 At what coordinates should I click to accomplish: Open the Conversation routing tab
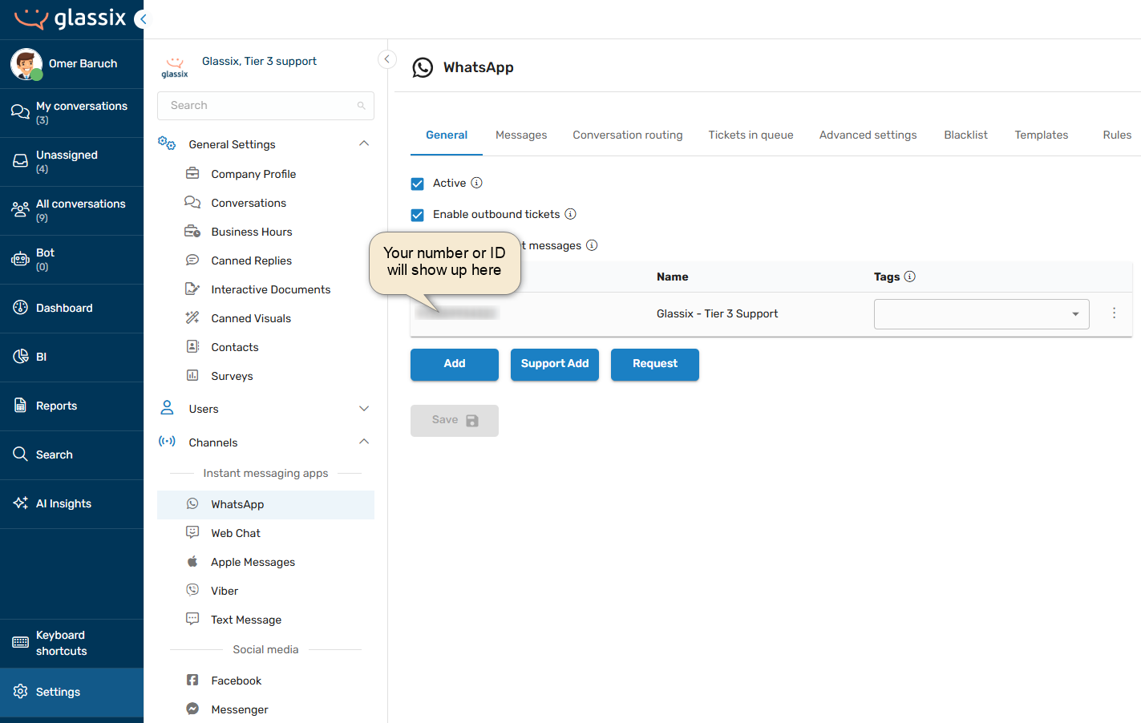[x=628, y=135]
